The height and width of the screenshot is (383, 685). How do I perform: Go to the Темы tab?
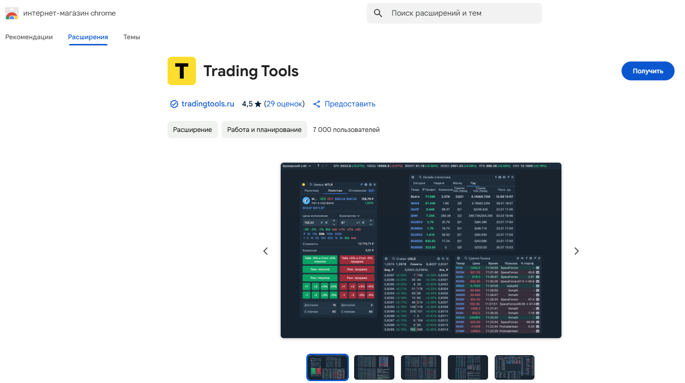(x=132, y=37)
